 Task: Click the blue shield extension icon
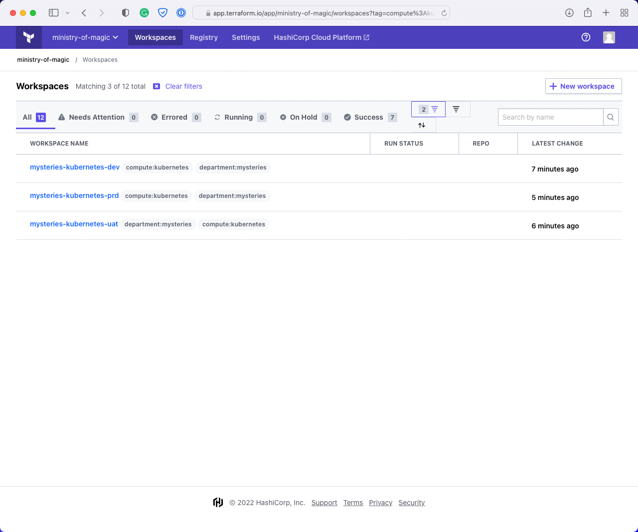click(162, 13)
